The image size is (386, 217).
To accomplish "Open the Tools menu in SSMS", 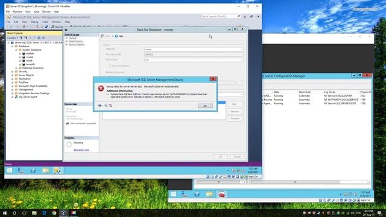I will tap(45, 22).
